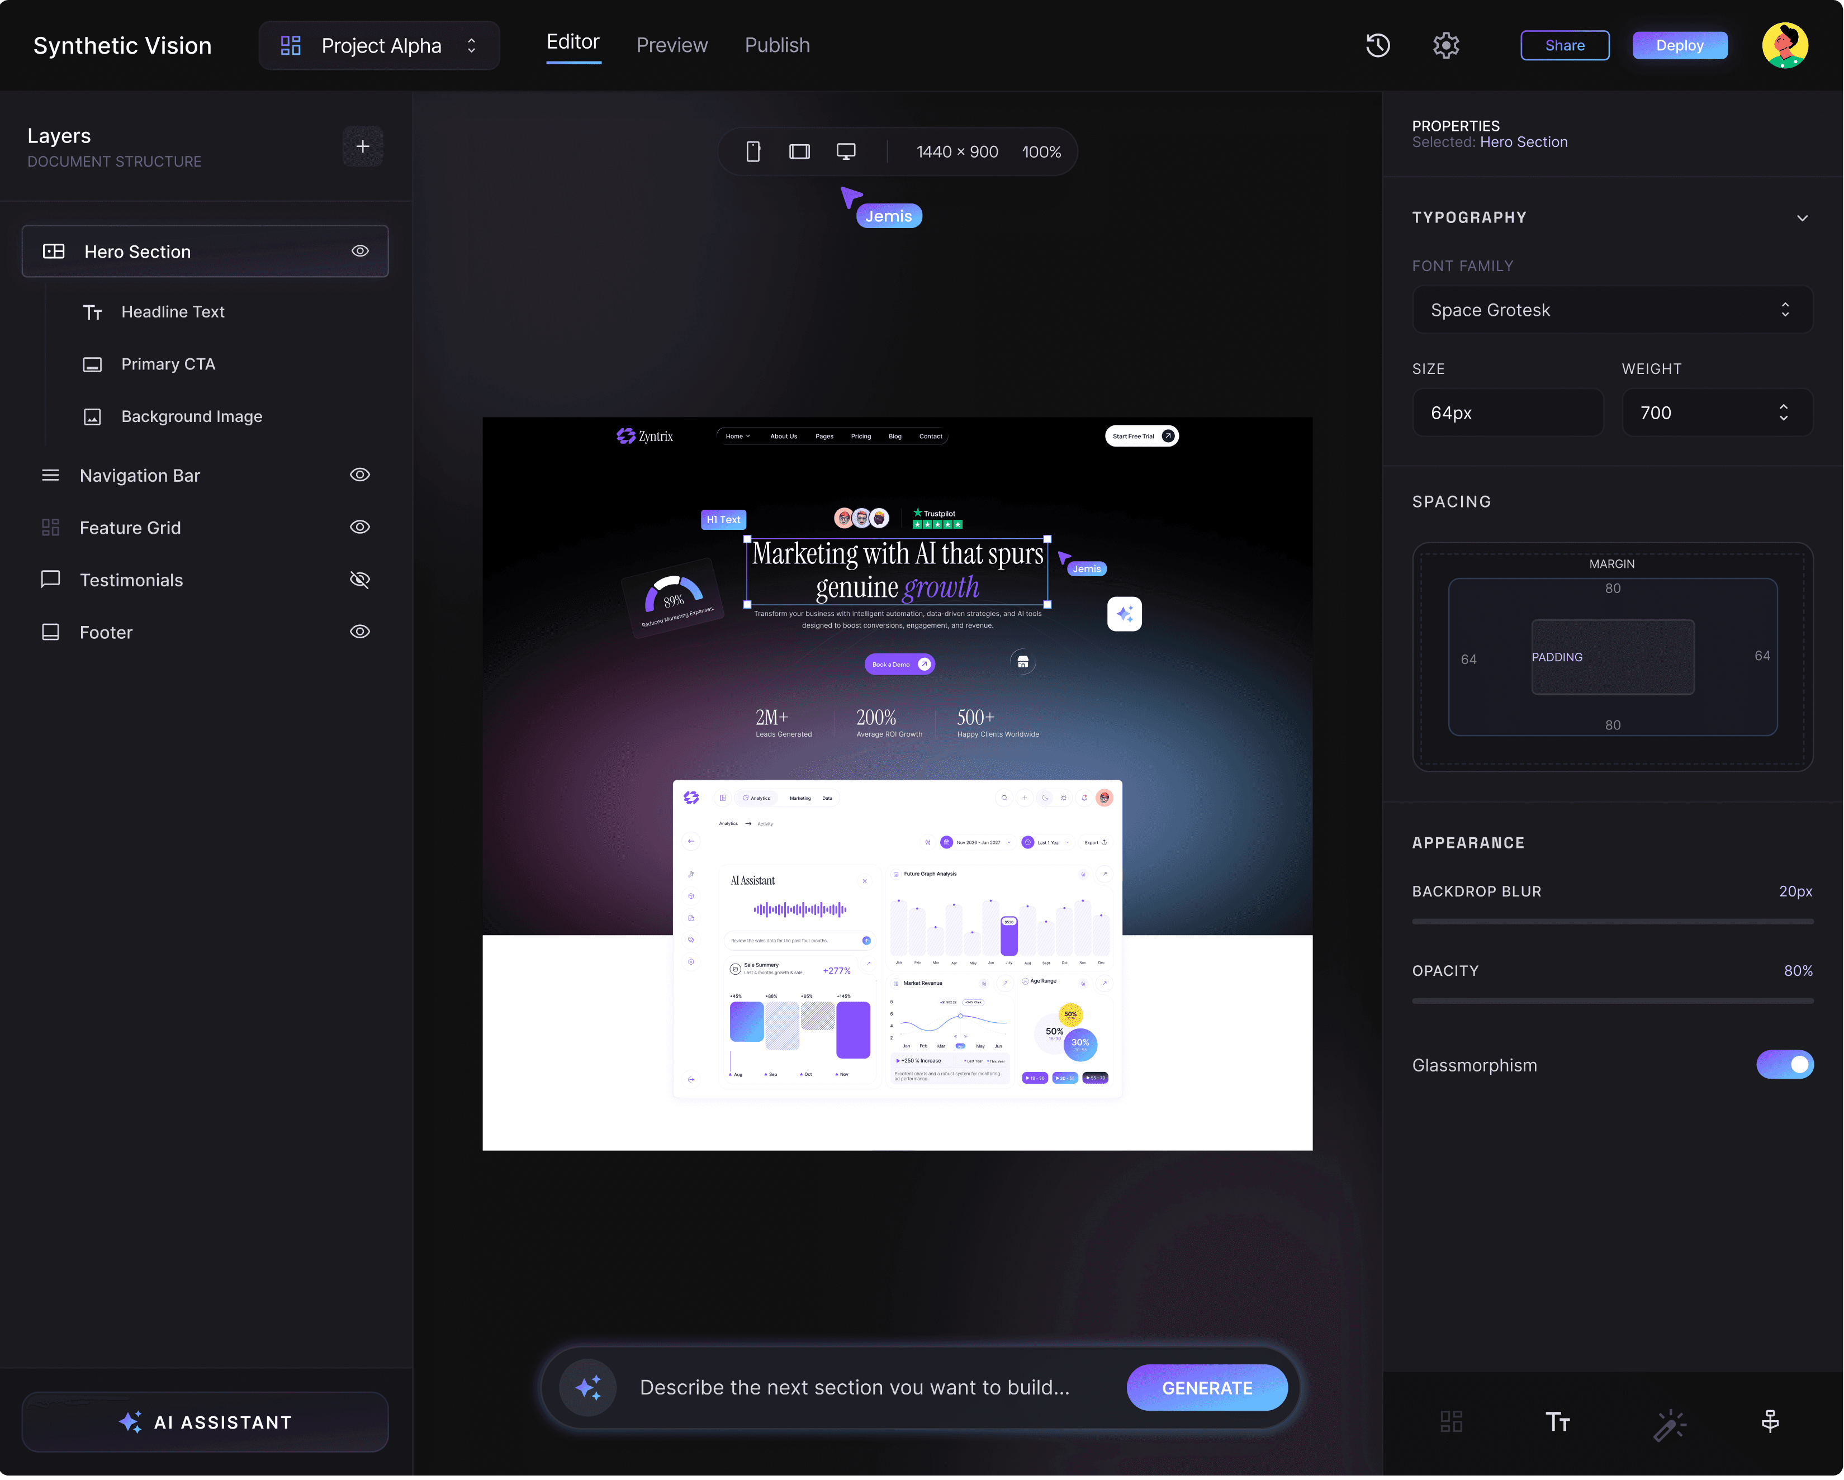Hide the Hero Section layer
The image size is (1844, 1480).
coord(360,252)
